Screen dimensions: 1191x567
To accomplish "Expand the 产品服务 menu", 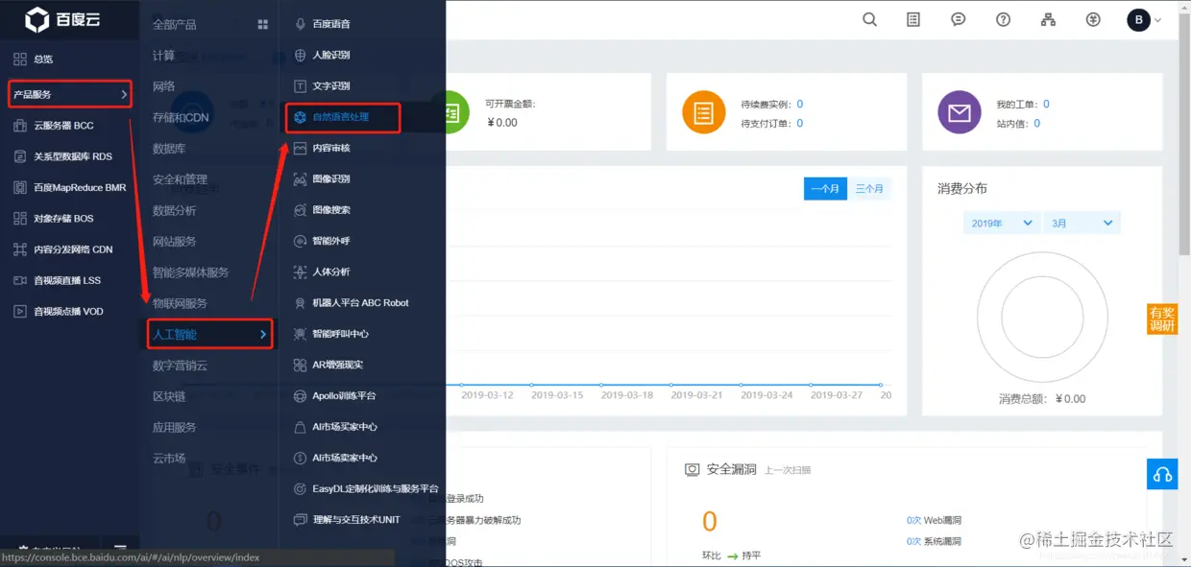I will 70,94.
